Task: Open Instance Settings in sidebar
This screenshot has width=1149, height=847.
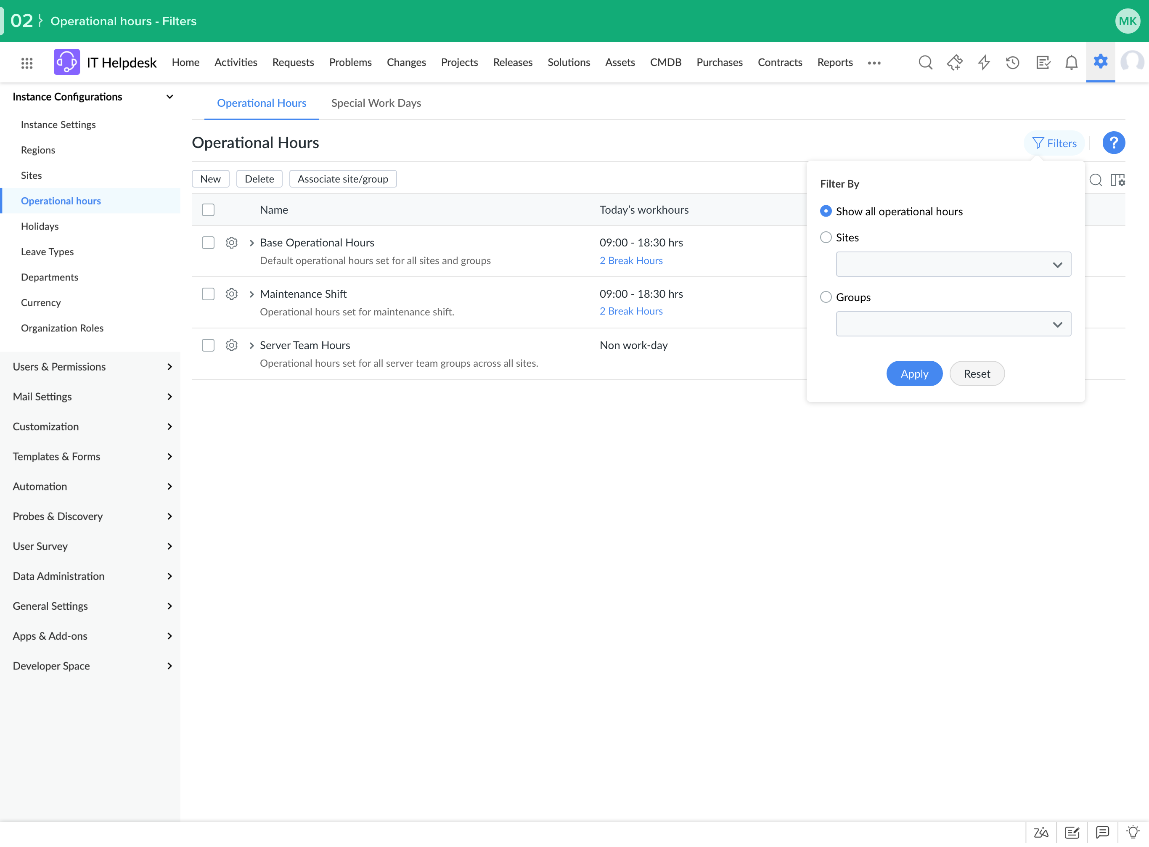Action: click(x=58, y=124)
